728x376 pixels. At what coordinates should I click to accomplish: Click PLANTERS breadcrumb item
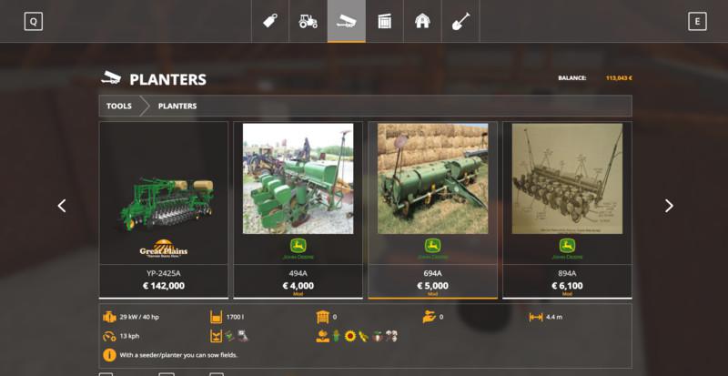tap(177, 106)
